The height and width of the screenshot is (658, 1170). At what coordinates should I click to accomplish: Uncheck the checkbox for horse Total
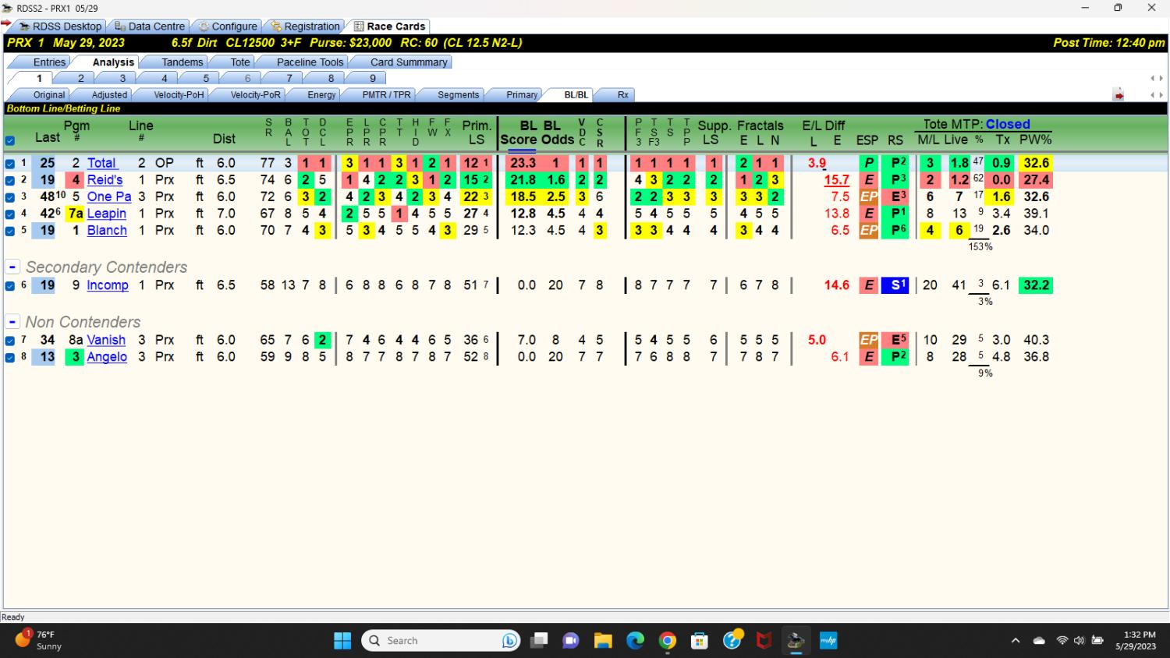[10, 164]
